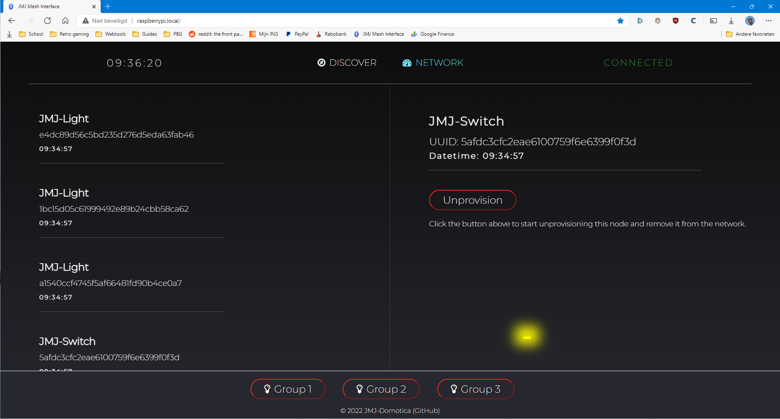780x419 pixels.
Task: Click the mesh icon next to NETWORK
Action: 407,63
